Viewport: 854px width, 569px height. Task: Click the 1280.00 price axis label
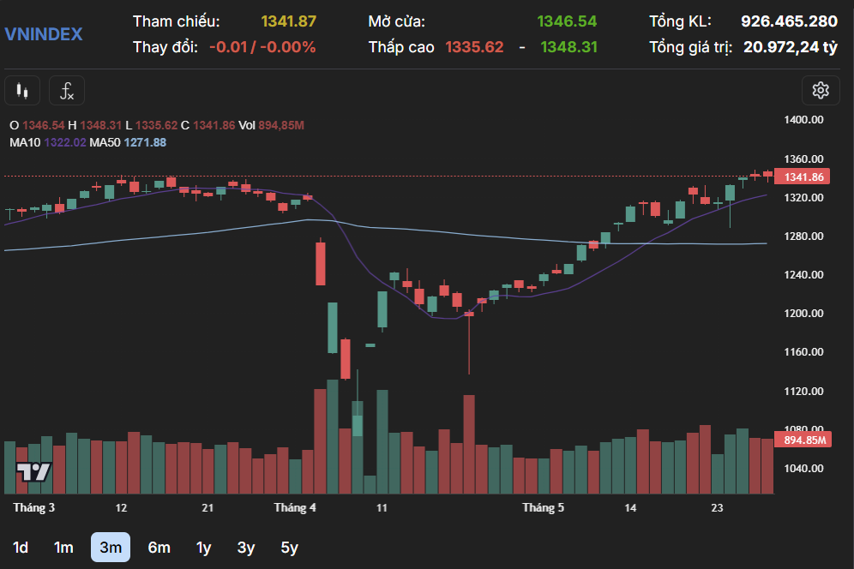pyautogui.click(x=804, y=237)
